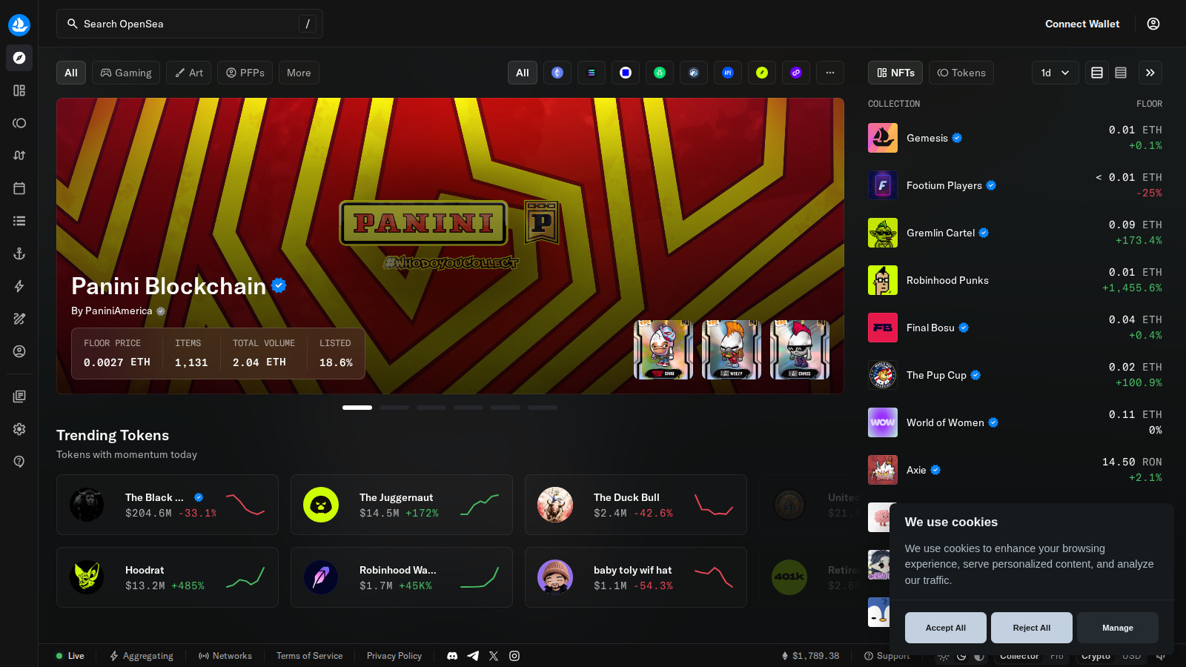Open the X (Twitter) icon in footer
Screen dimensions: 1186x667
494,656
